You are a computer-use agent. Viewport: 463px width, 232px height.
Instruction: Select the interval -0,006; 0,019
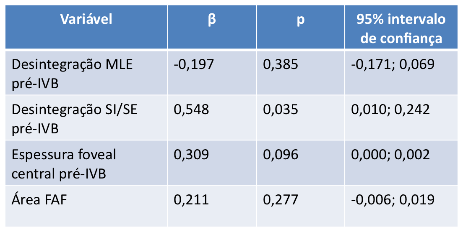tap(392, 200)
